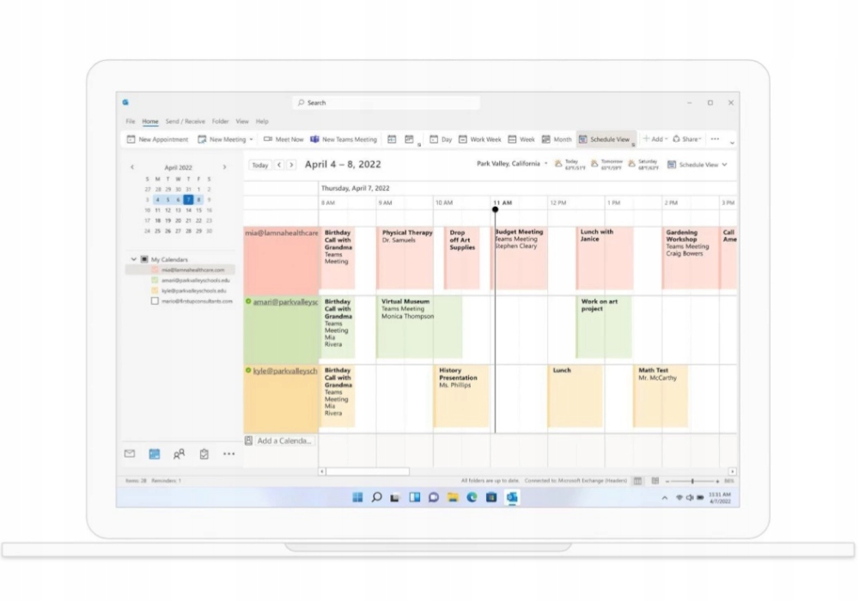The image size is (859, 601).
Task: Uncheck the amari@parkvalleyschools.edu calendar
Action: [x=155, y=280]
